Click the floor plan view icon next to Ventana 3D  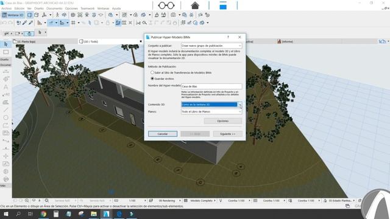coord(30,15)
